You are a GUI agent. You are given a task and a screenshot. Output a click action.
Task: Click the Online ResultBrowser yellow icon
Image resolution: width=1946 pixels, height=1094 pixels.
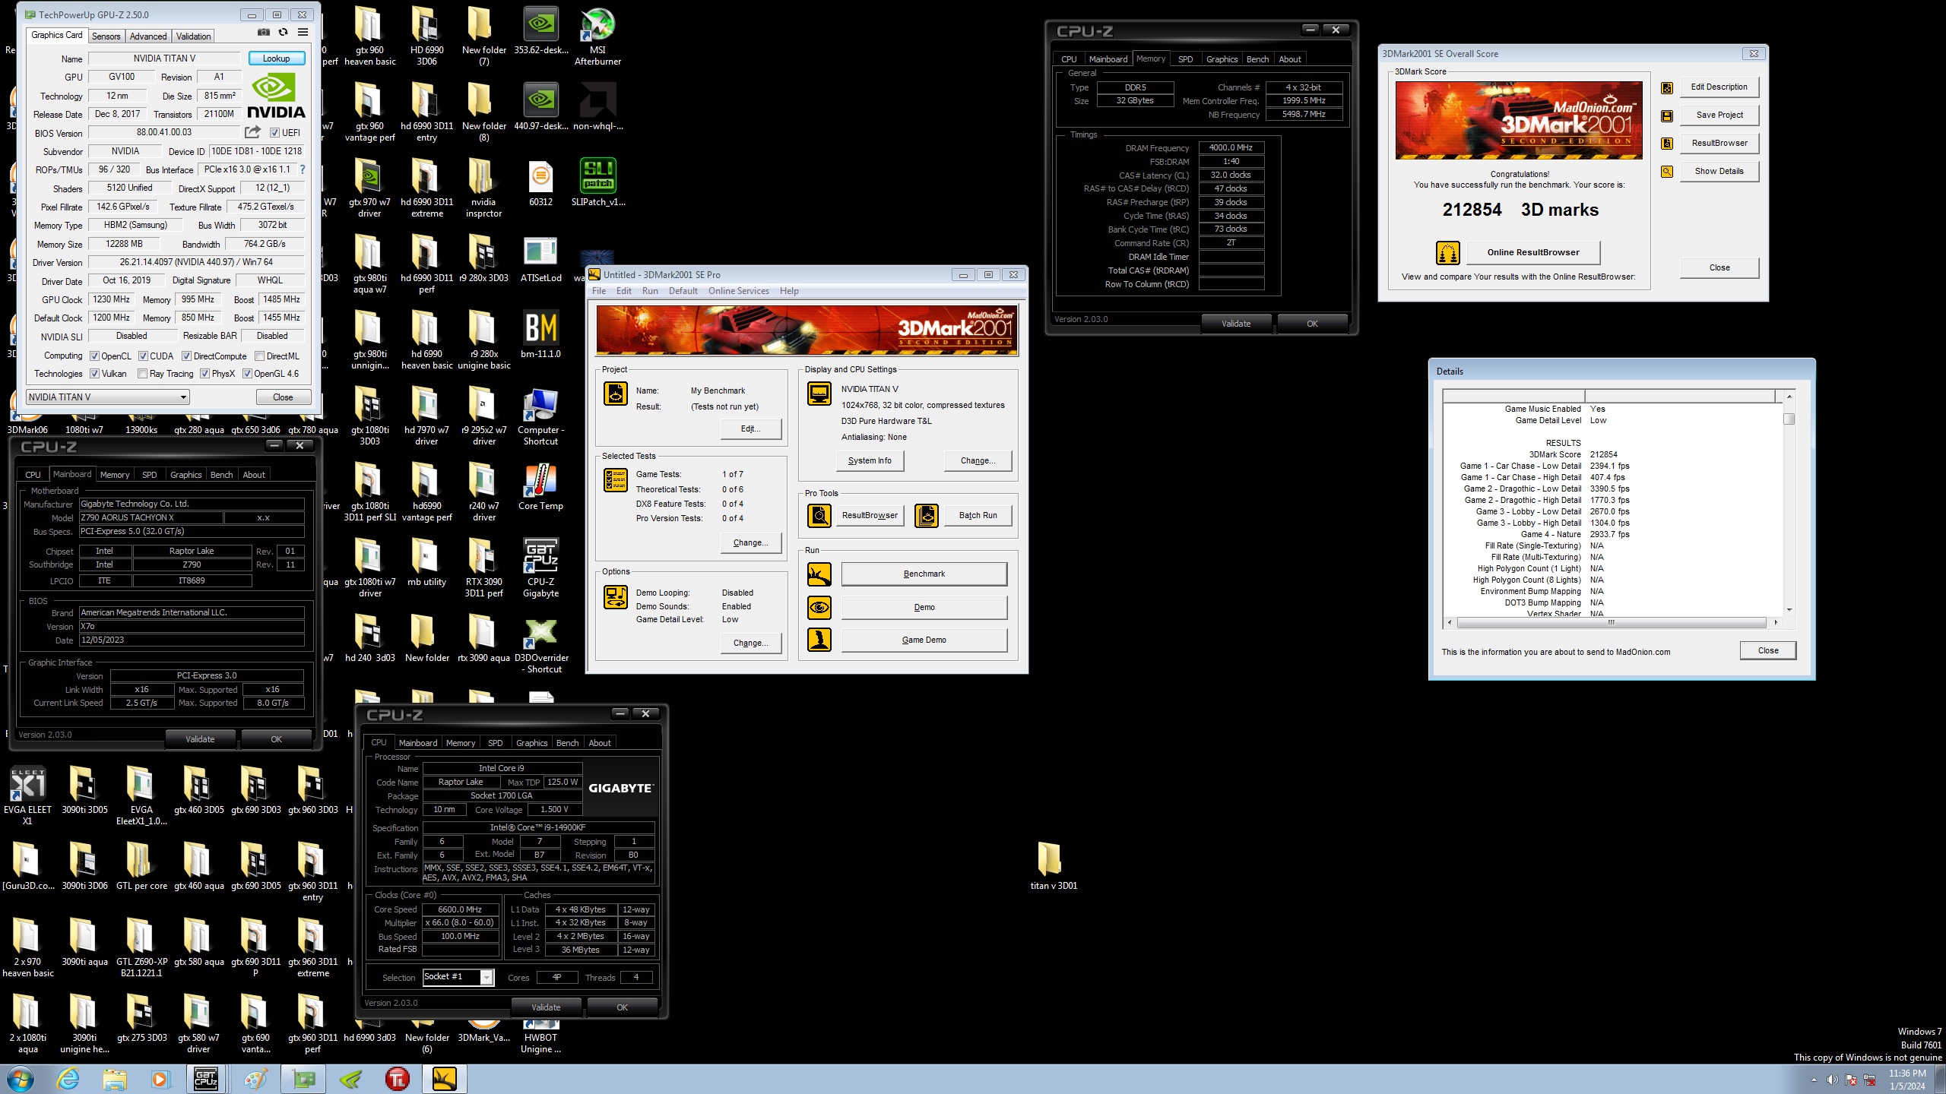click(1447, 252)
